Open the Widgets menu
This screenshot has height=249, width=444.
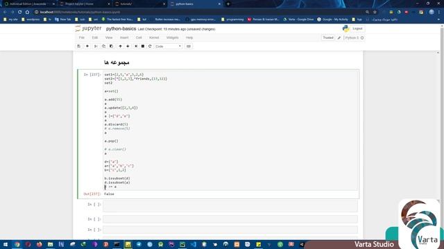point(173,37)
